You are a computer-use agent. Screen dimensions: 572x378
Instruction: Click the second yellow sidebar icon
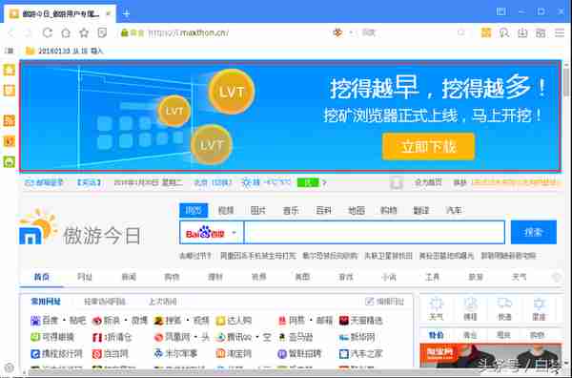click(x=10, y=90)
